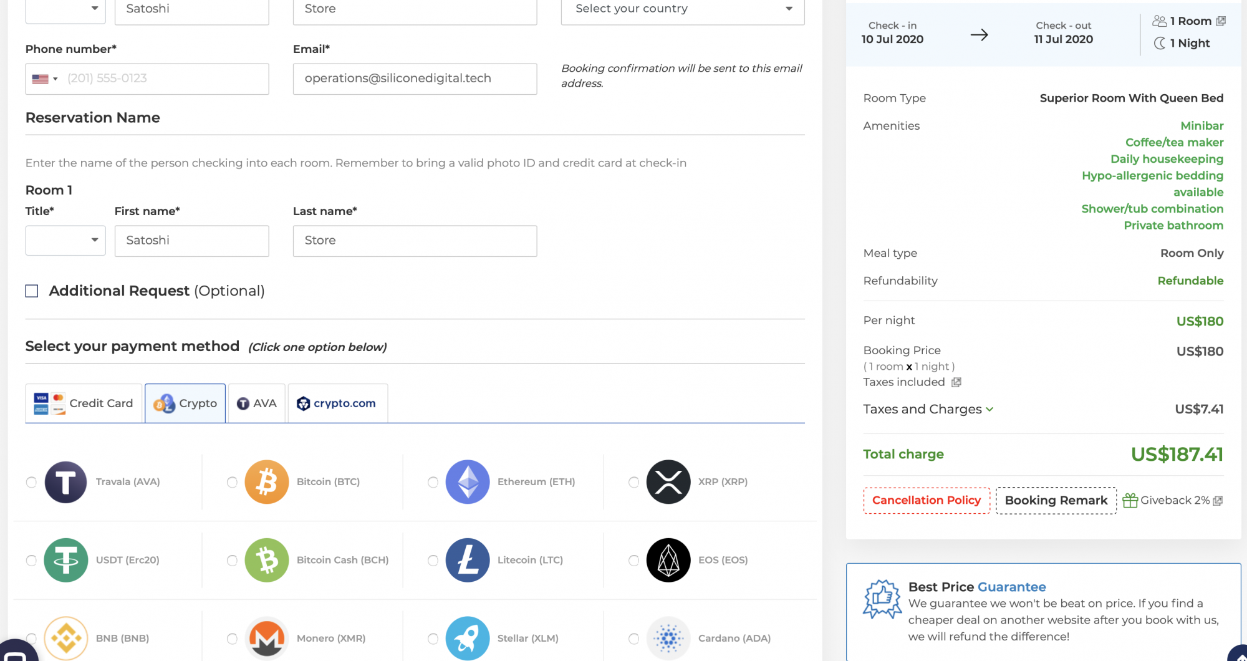The image size is (1247, 661).
Task: Select Bitcoin (BTC) radio button
Action: point(232,482)
